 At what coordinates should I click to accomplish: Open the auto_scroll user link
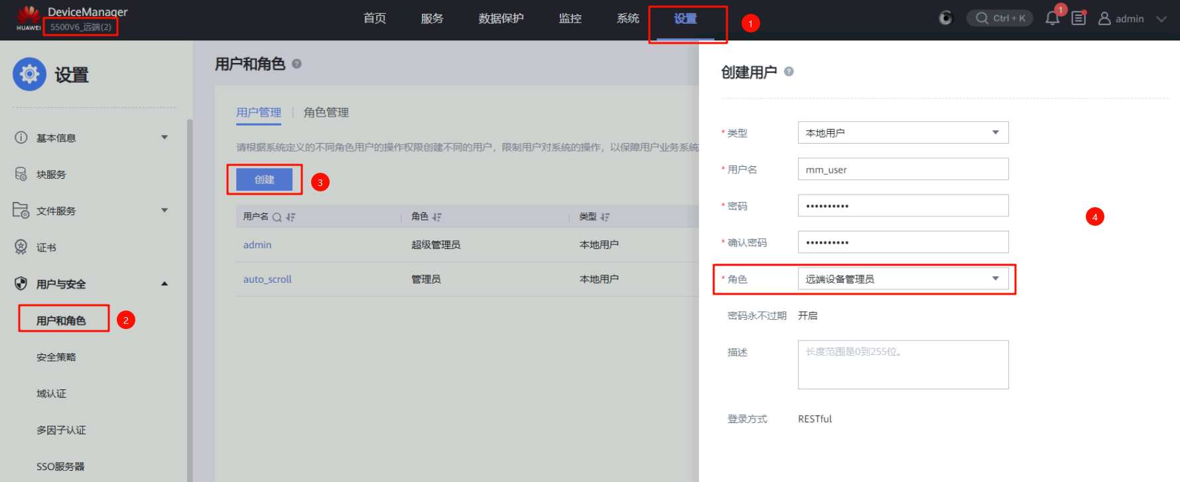267,279
